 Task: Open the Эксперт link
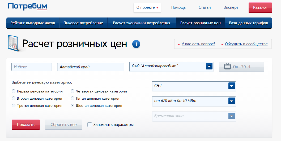231,7
